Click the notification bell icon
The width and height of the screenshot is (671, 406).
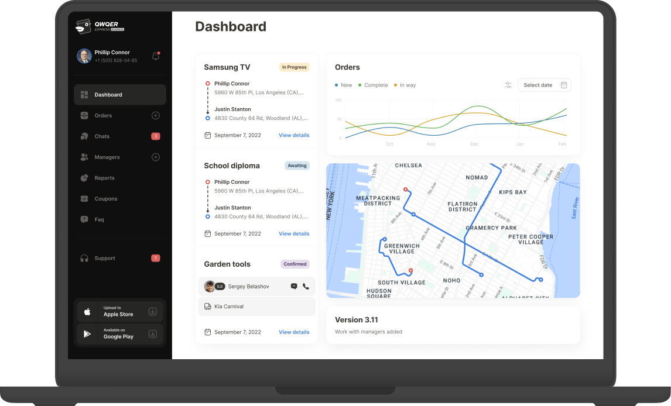(x=156, y=56)
